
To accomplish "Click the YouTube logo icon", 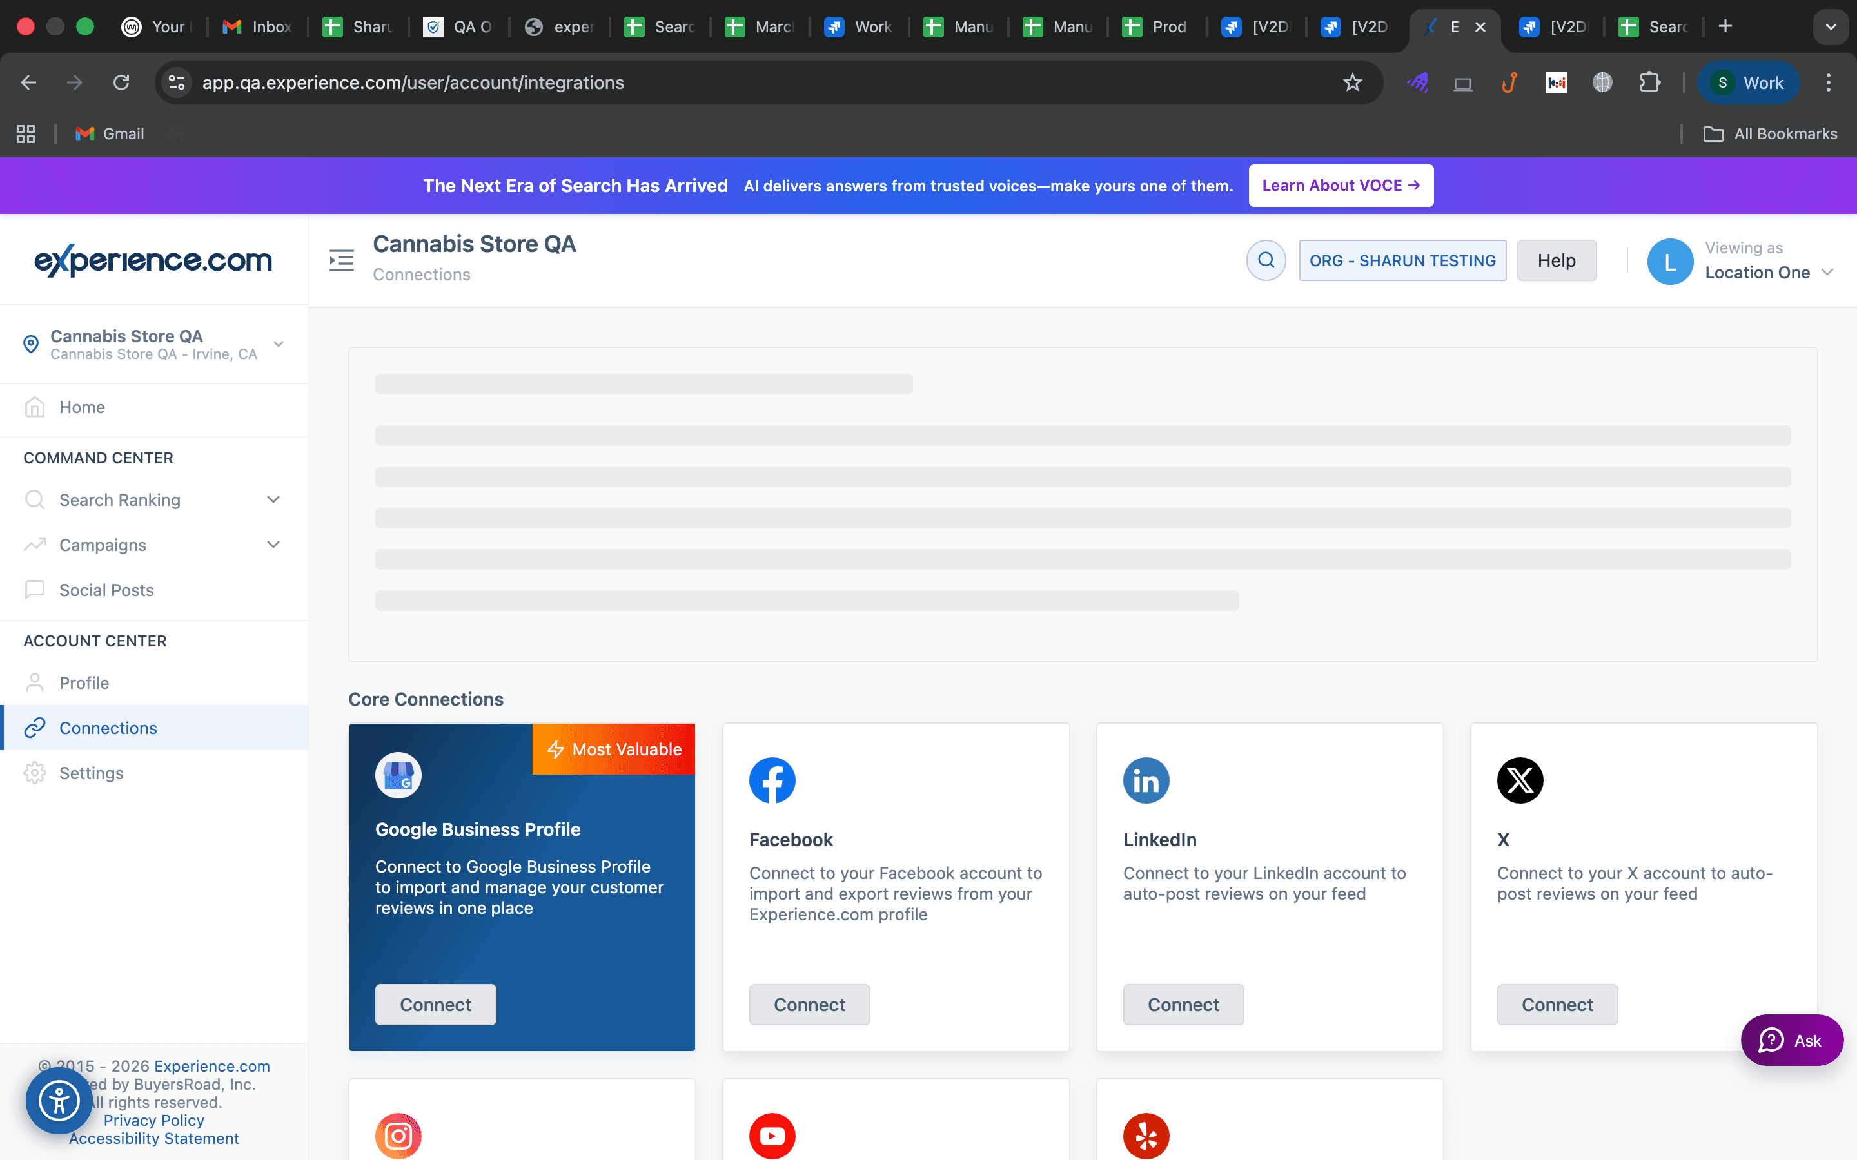I will [x=772, y=1136].
